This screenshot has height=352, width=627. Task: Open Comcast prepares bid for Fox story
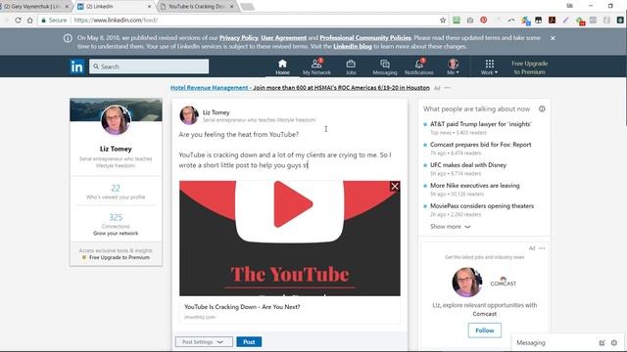(481, 145)
